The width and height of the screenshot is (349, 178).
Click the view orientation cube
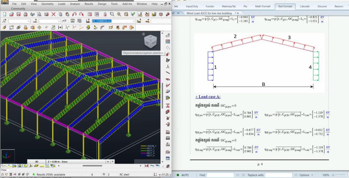(x=150, y=41)
